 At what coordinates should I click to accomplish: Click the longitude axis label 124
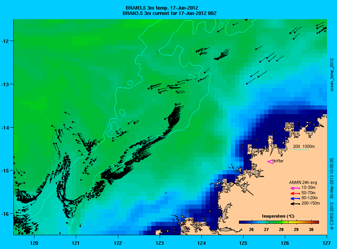coord(201,243)
